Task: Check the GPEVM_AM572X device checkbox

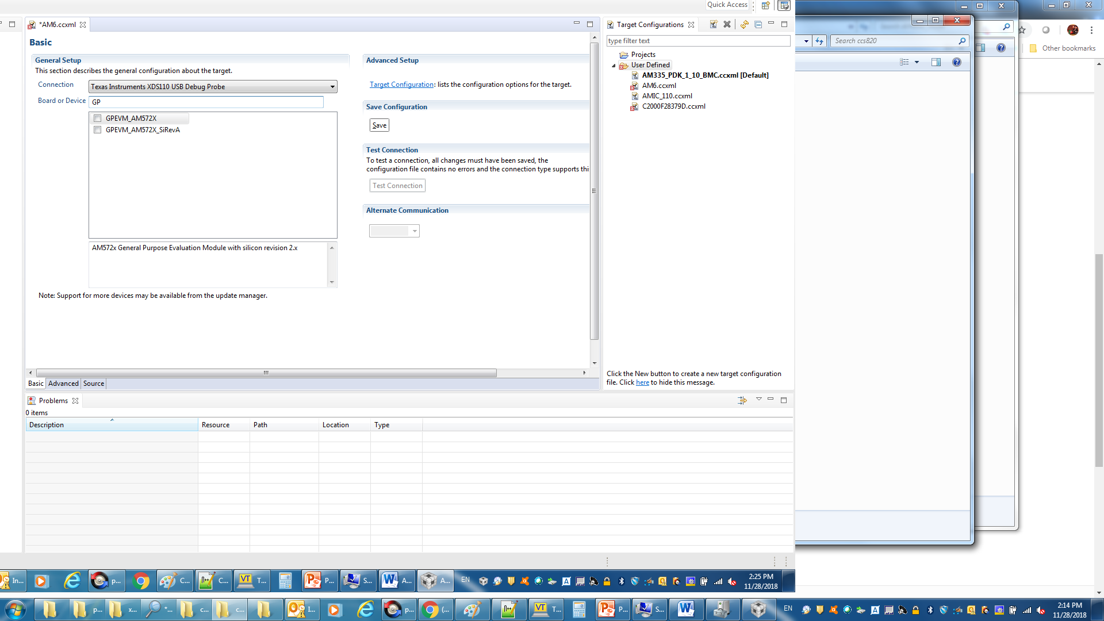Action: [98, 118]
